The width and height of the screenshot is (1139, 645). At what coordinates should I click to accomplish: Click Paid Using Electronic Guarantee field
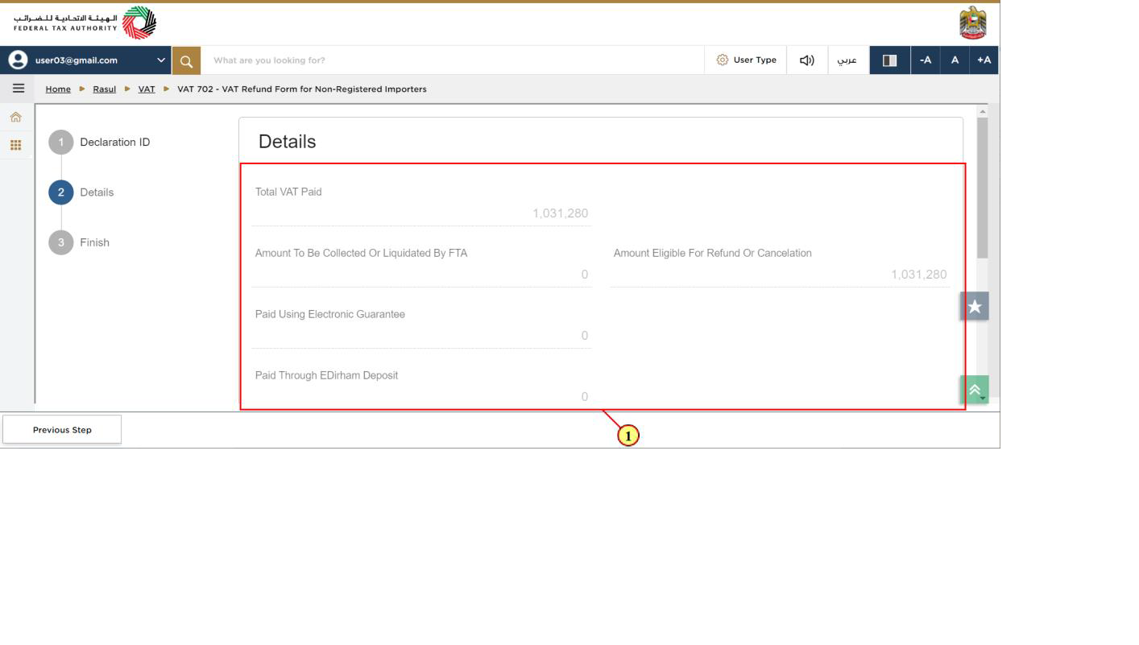pyautogui.click(x=421, y=336)
